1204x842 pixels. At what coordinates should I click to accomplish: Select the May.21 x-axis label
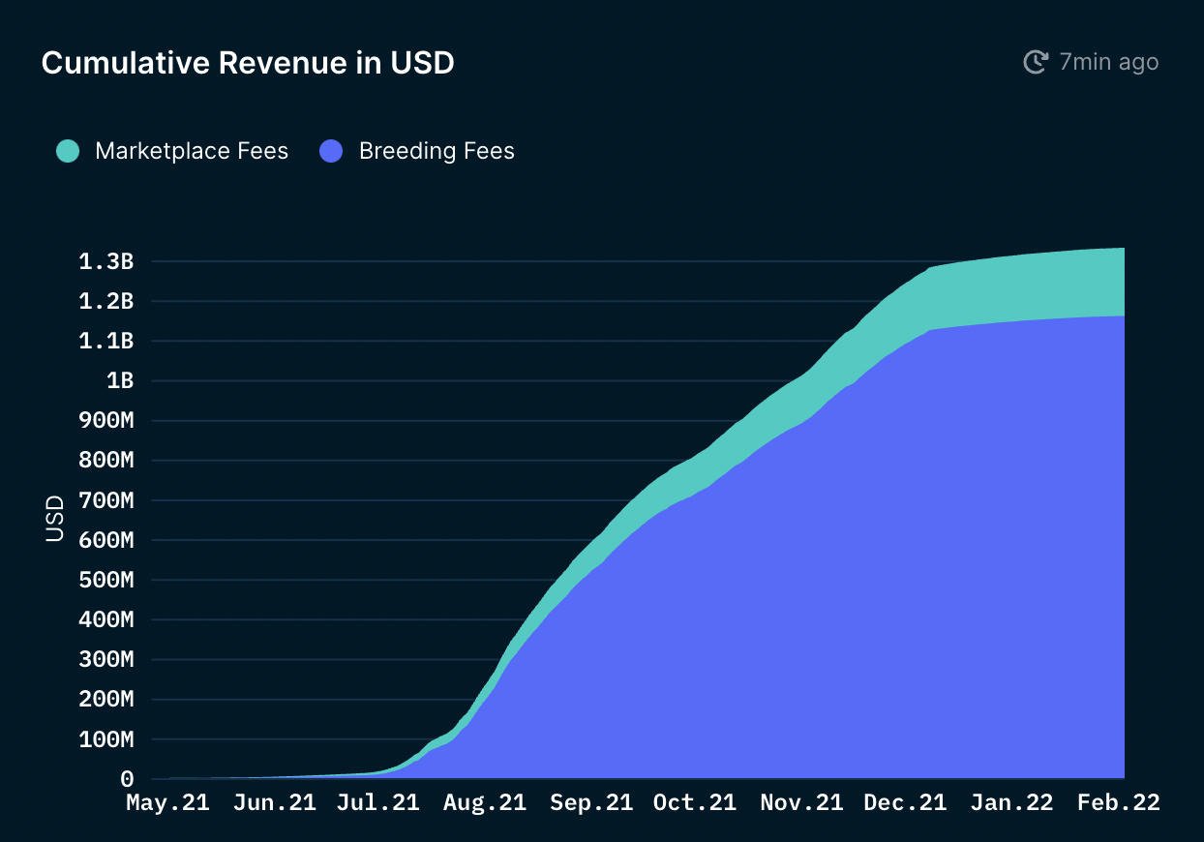click(168, 802)
